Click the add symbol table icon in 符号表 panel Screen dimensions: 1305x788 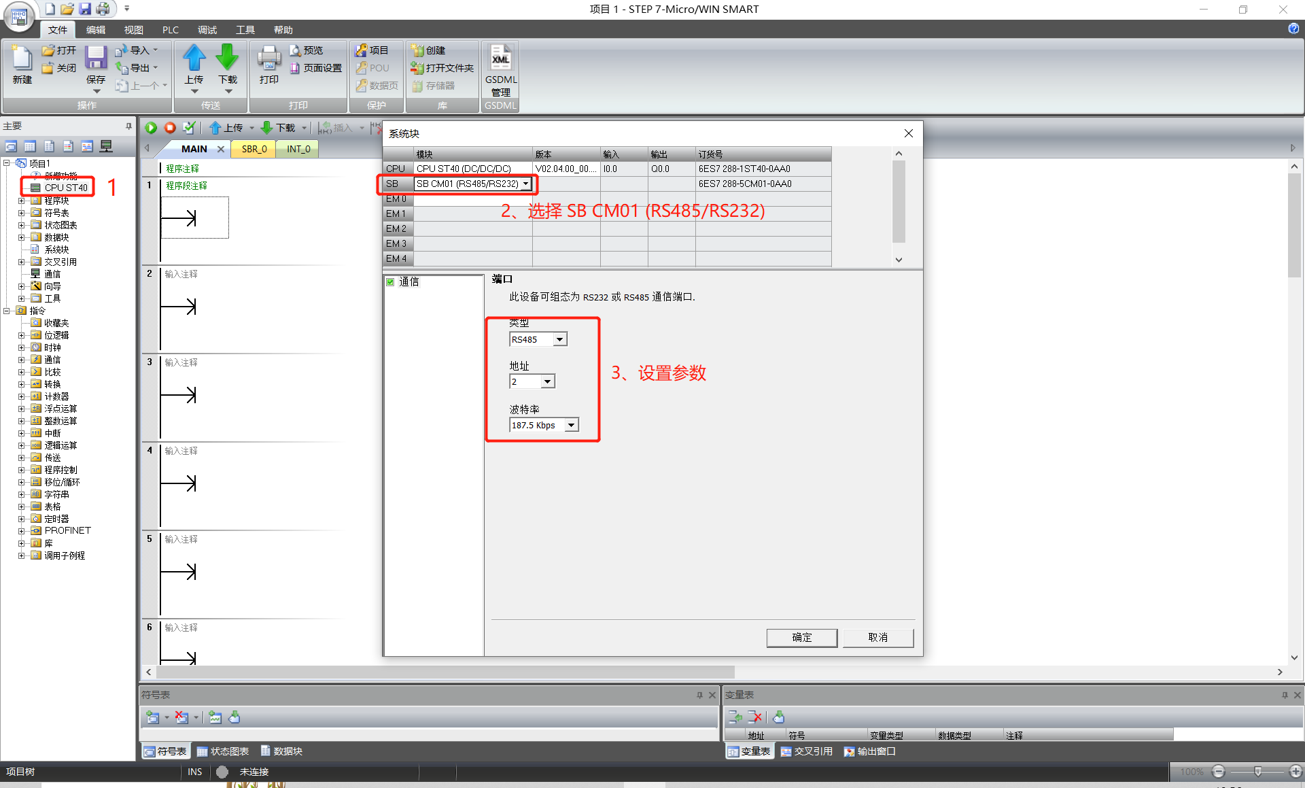(153, 717)
